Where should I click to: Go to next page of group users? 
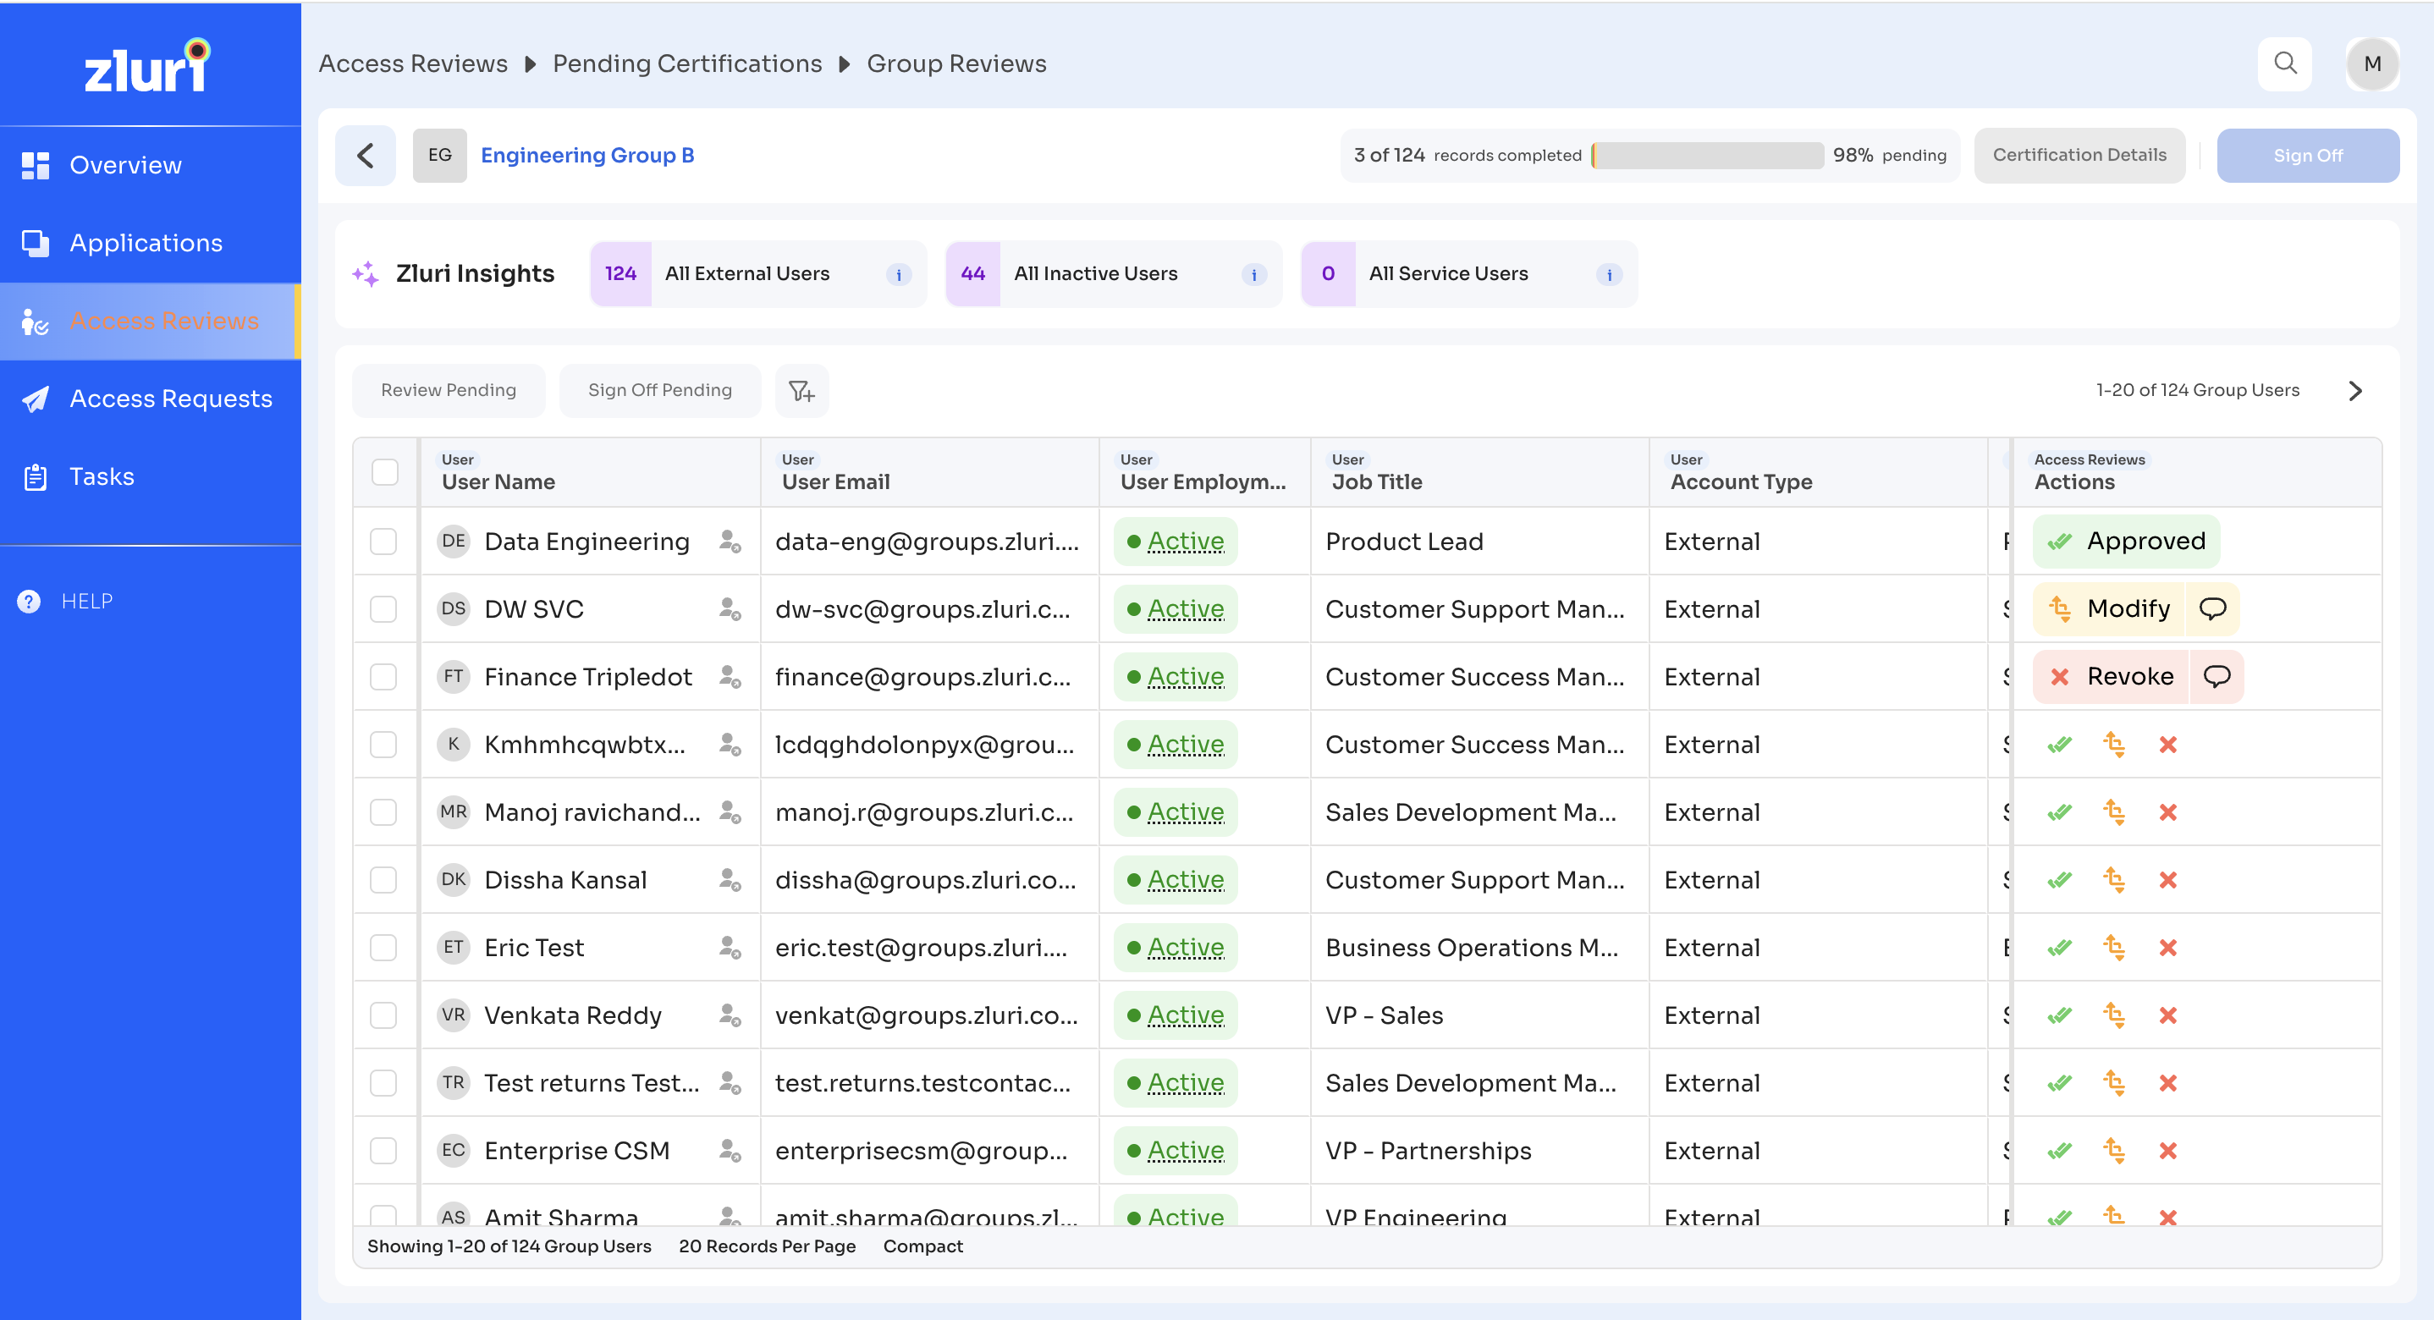[2354, 390]
